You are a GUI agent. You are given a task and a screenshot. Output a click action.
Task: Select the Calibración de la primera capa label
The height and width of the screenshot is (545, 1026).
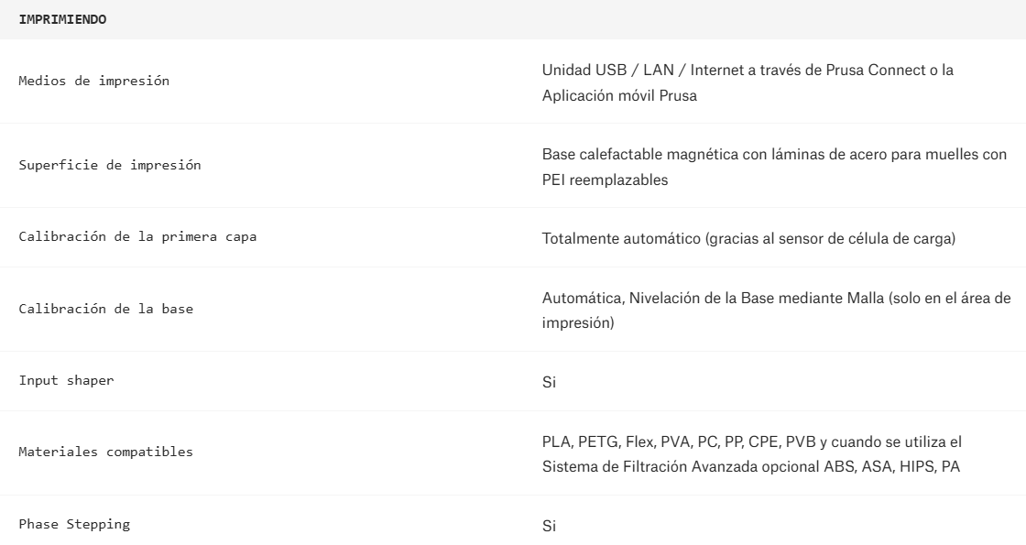coord(137,237)
